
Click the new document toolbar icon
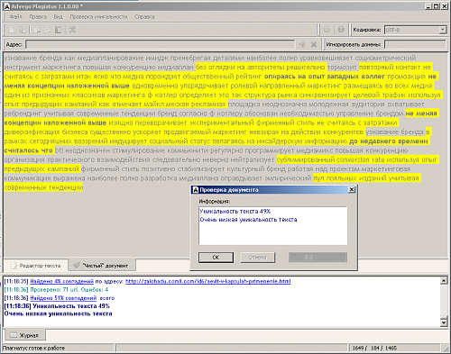(x=11, y=30)
